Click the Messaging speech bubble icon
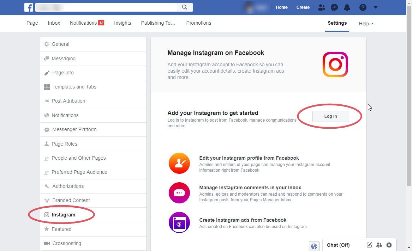 point(47,59)
